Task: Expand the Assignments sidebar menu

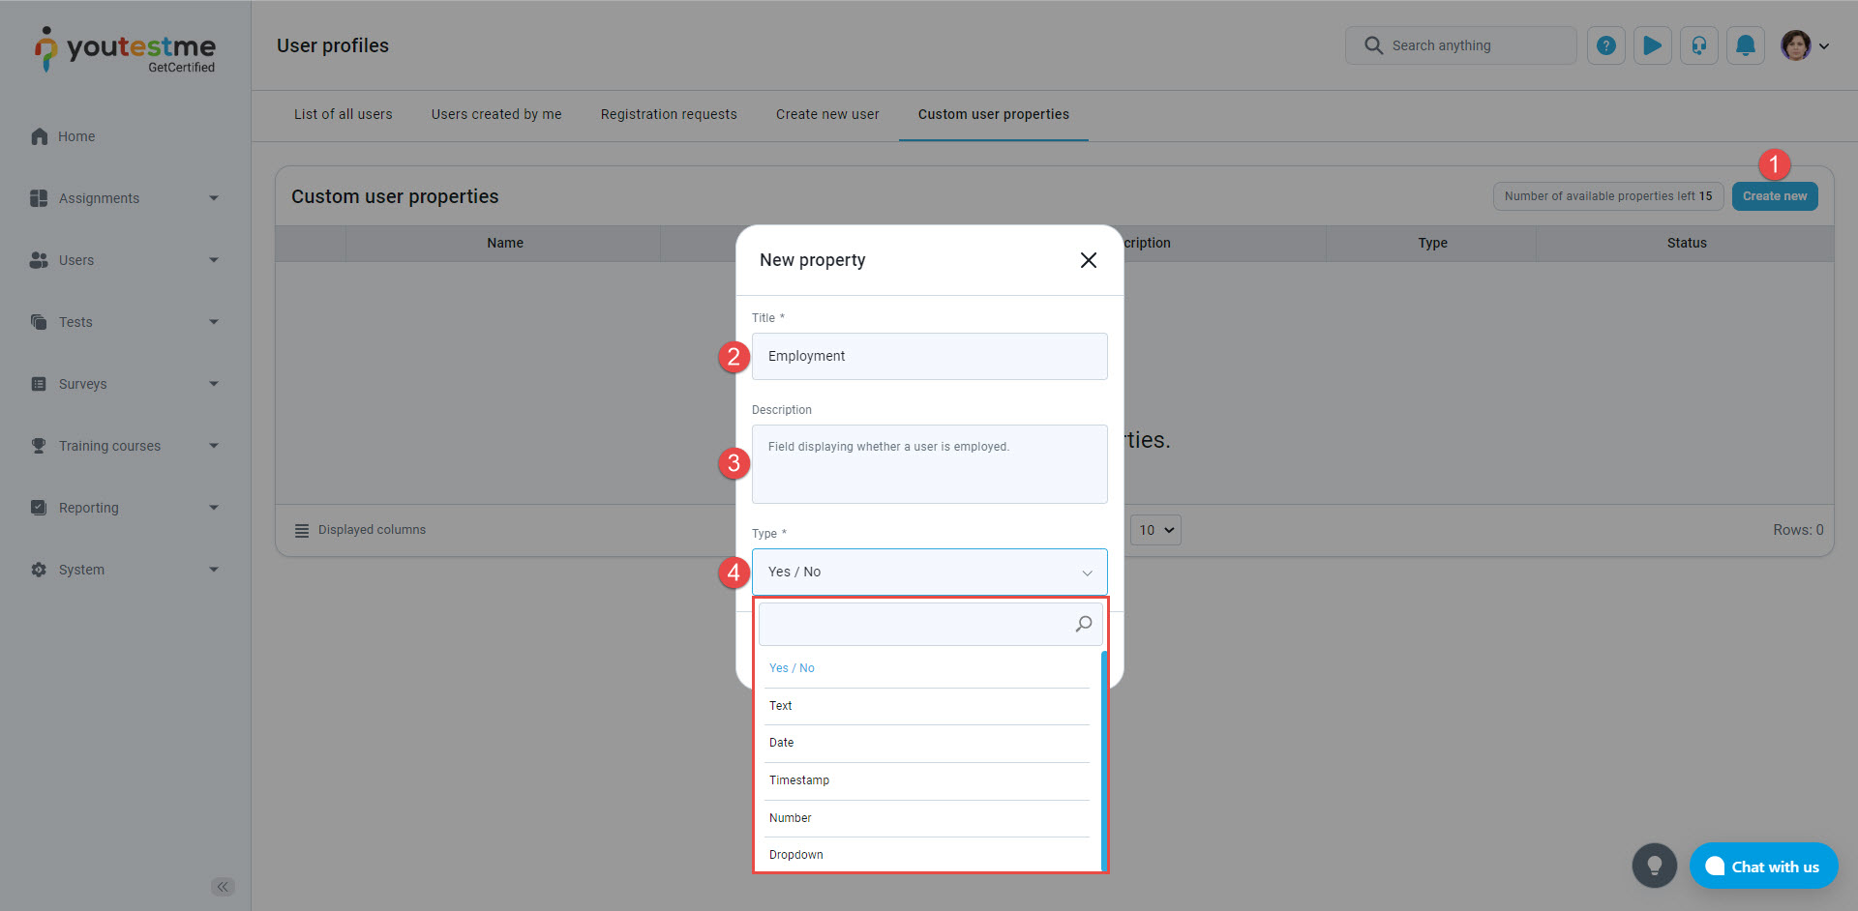Action: pyautogui.click(x=126, y=198)
